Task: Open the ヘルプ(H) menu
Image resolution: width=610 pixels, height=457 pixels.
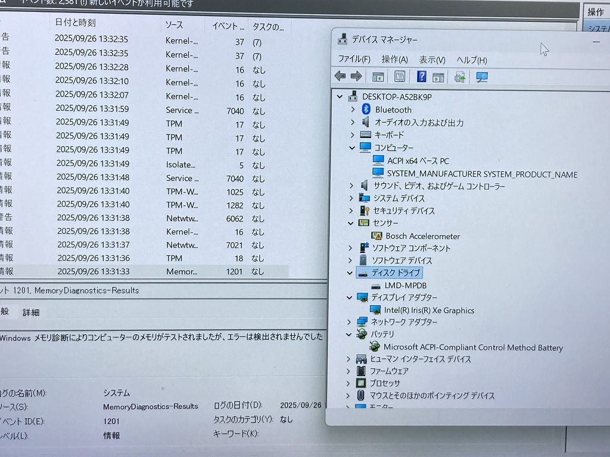Action: click(472, 60)
